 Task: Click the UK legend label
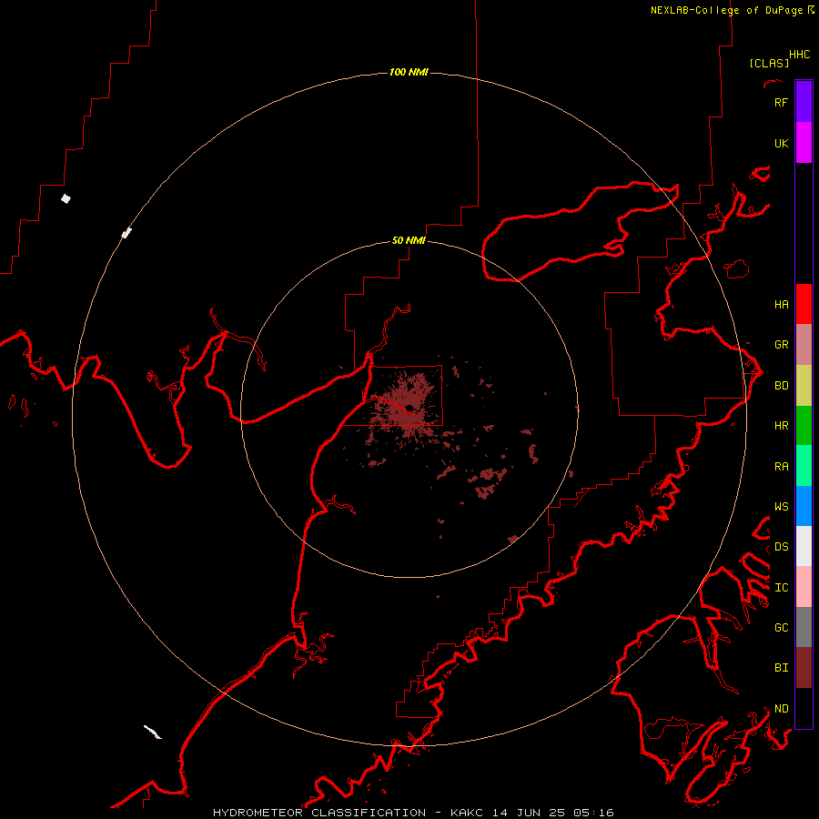pyautogui.click(x=781, y=144)
